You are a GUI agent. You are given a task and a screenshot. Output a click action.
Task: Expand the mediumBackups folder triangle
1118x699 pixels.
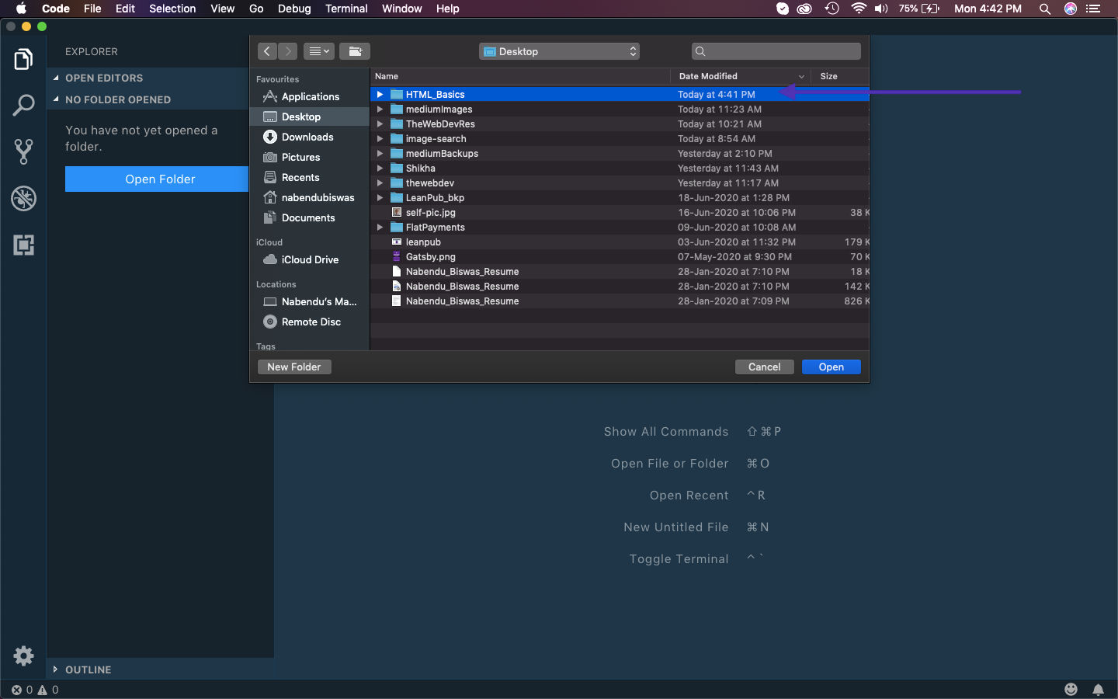click(x=380, y=153)
